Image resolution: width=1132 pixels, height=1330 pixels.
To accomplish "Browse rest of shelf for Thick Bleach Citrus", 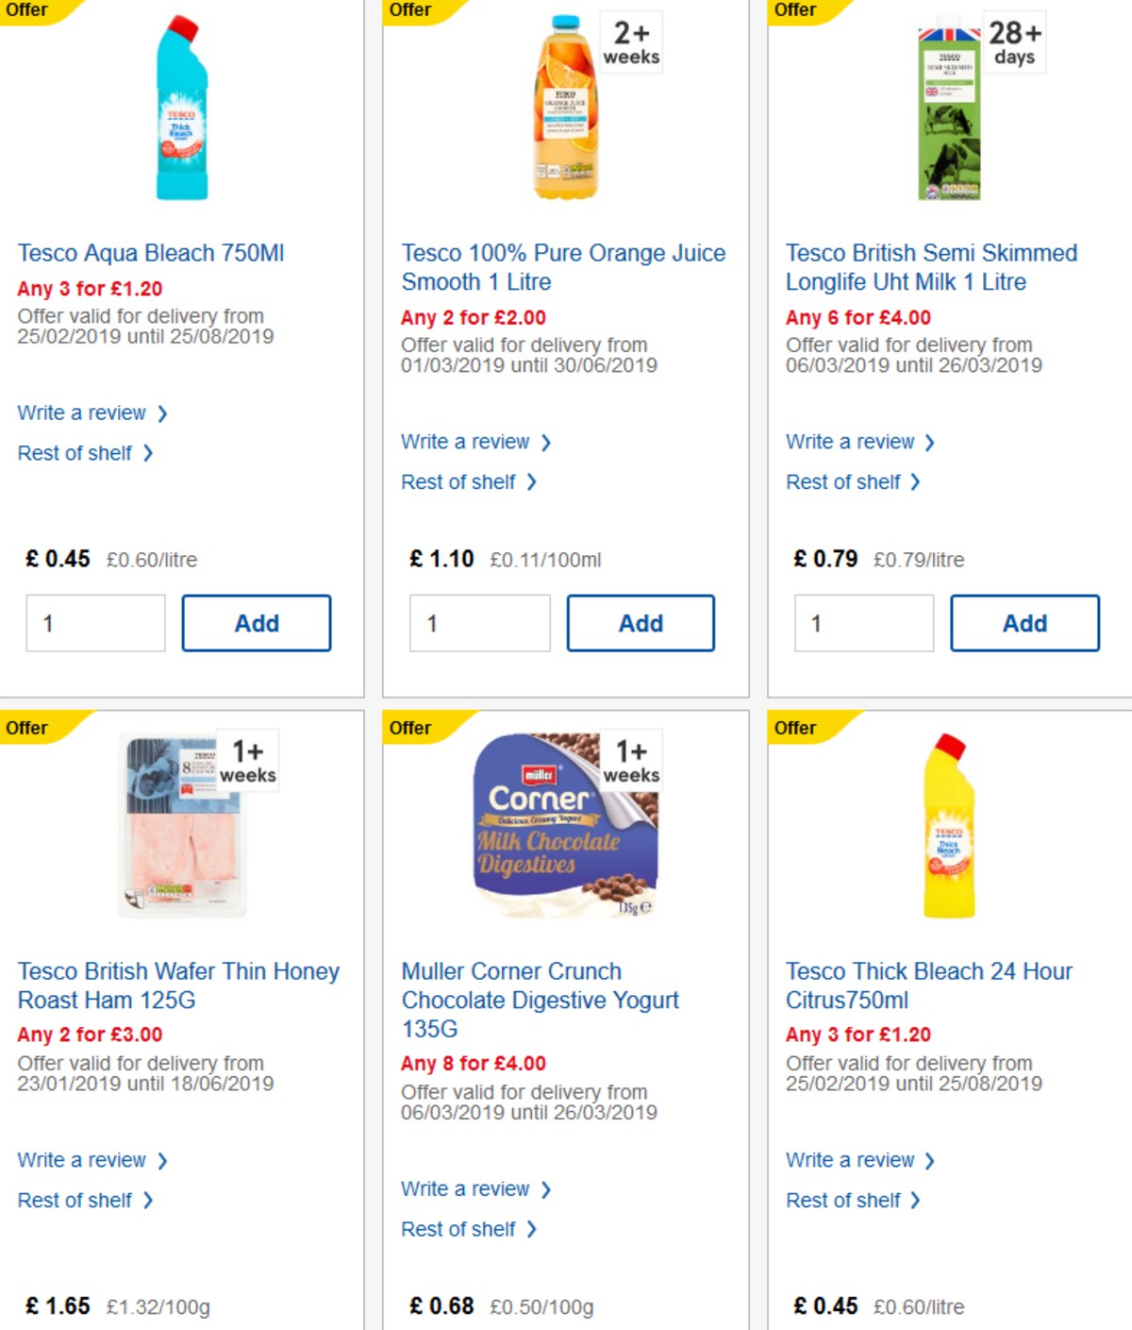I will click(845, 1200).
